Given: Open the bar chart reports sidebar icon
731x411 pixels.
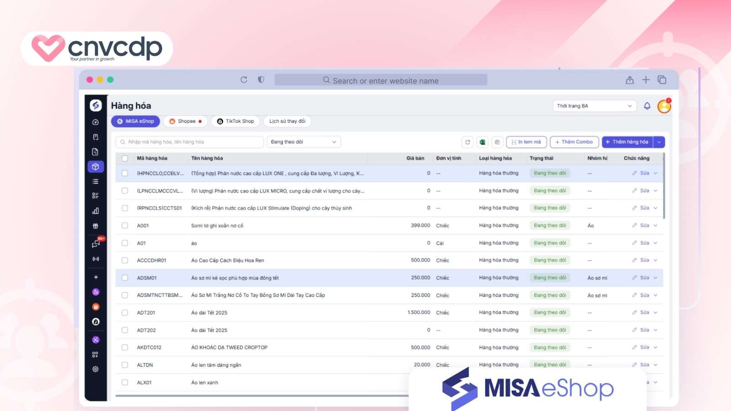Looking at the screenshot, I should 95,211.
